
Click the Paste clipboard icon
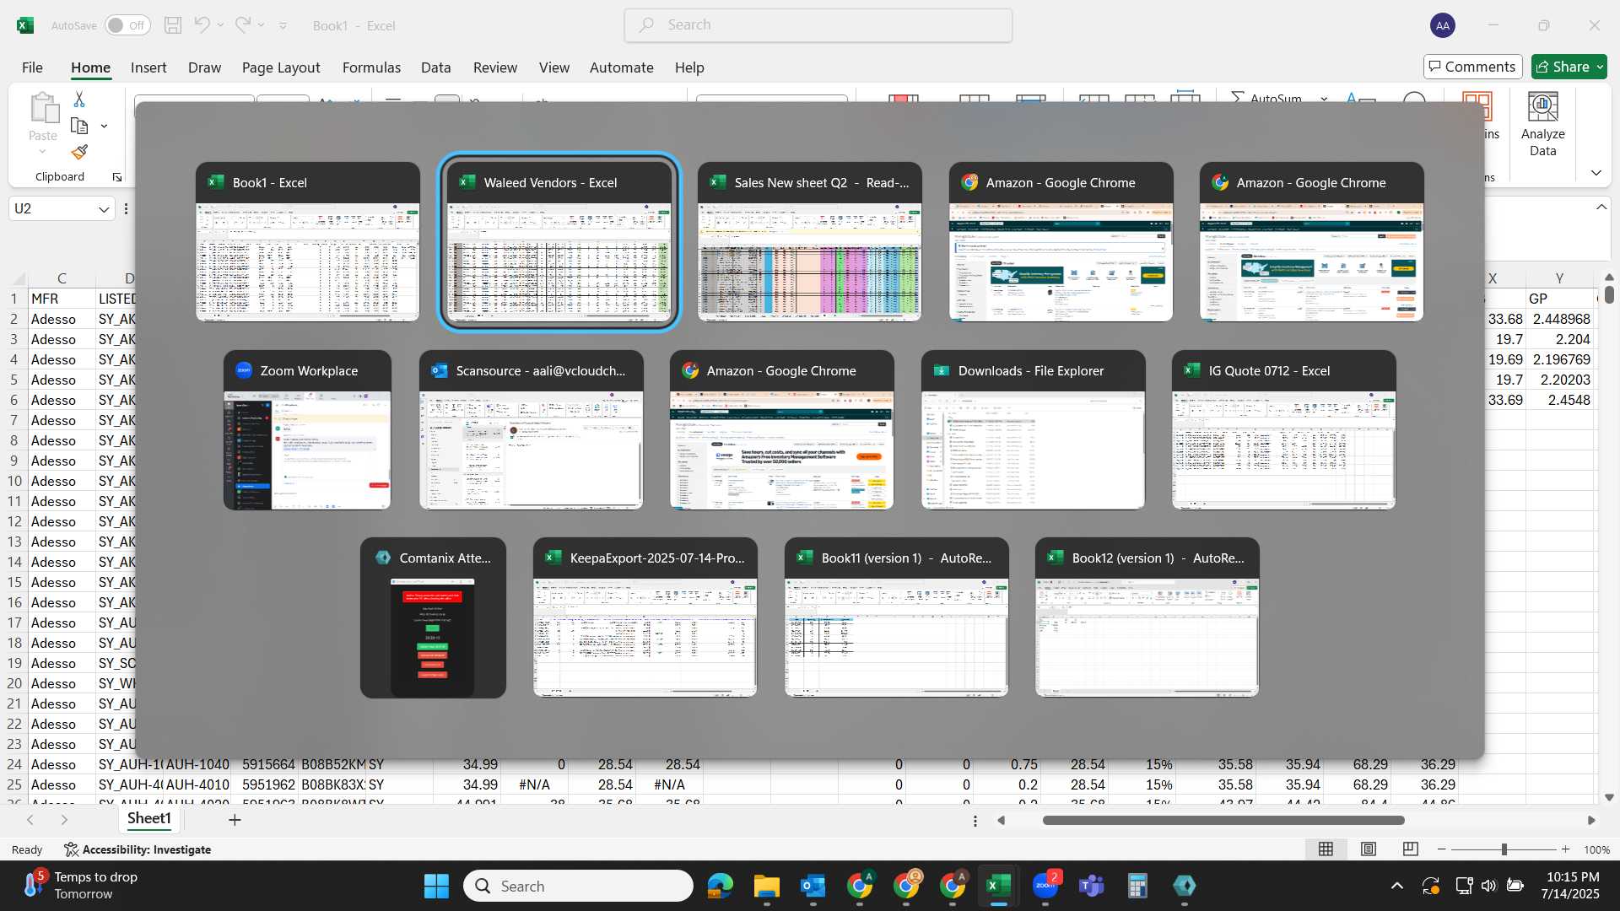(x=43, y=110)
